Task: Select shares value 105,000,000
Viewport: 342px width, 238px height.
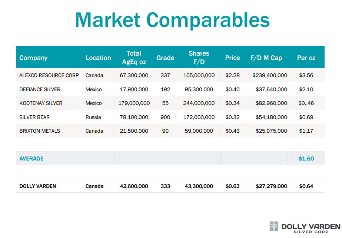Action: click(199, 75)
